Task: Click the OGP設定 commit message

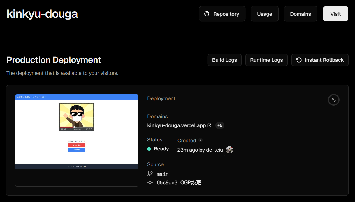Action: coord(191,182)
